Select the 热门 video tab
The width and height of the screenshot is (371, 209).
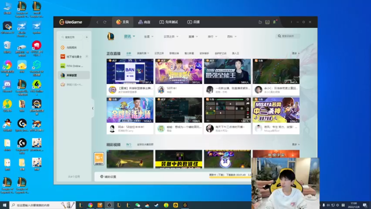[x=128, y=144]
